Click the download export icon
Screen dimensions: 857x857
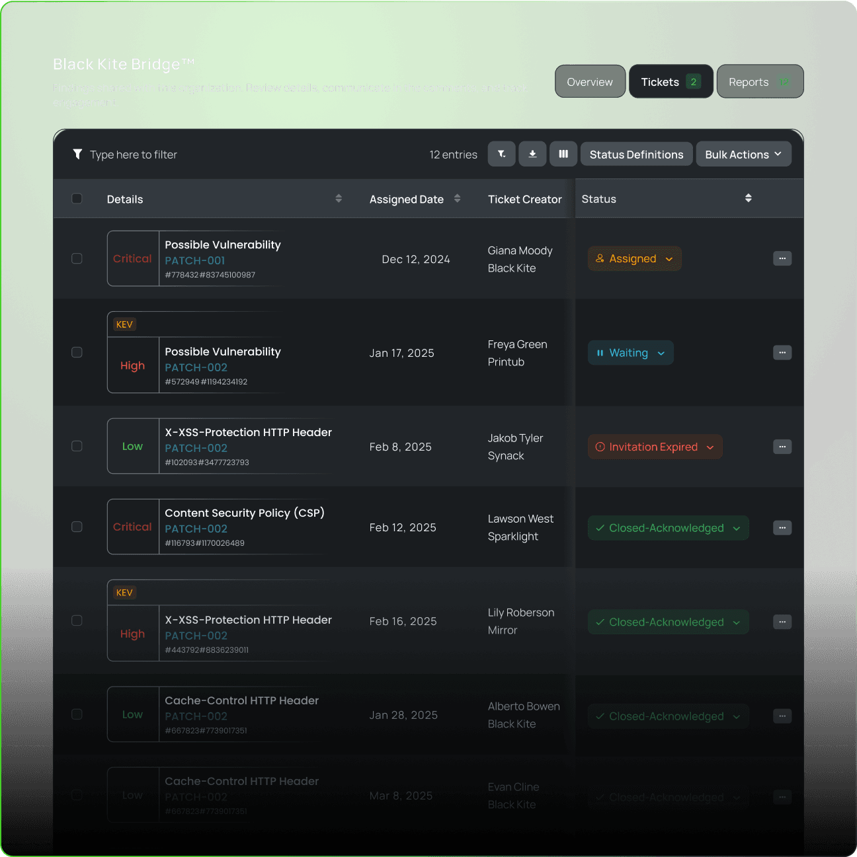(x=532, y=154)
